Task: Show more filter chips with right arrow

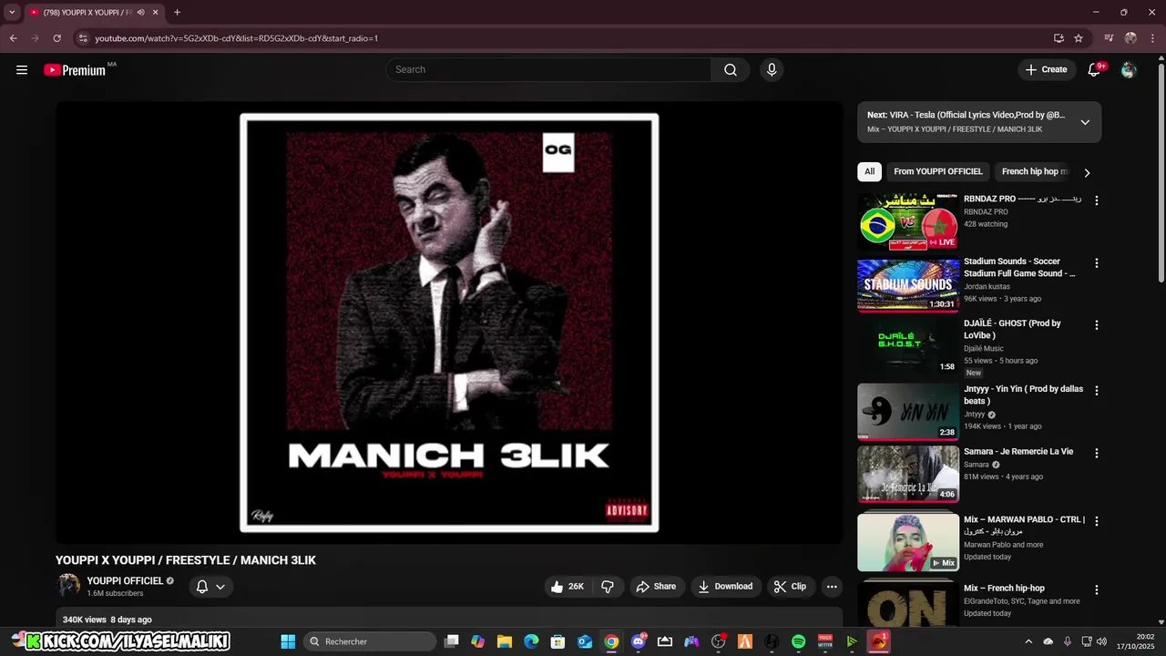Action: [x=1087, y=172]
